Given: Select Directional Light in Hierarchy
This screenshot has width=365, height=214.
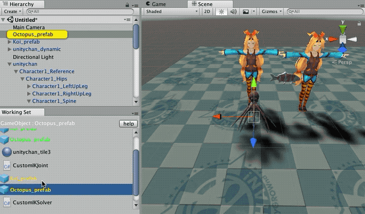Looking at the screenshot, I should (x=33, y=57).
